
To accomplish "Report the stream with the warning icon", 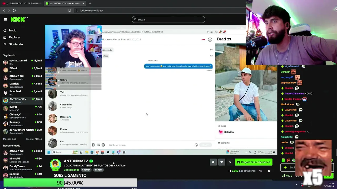I will click(269, 171).
